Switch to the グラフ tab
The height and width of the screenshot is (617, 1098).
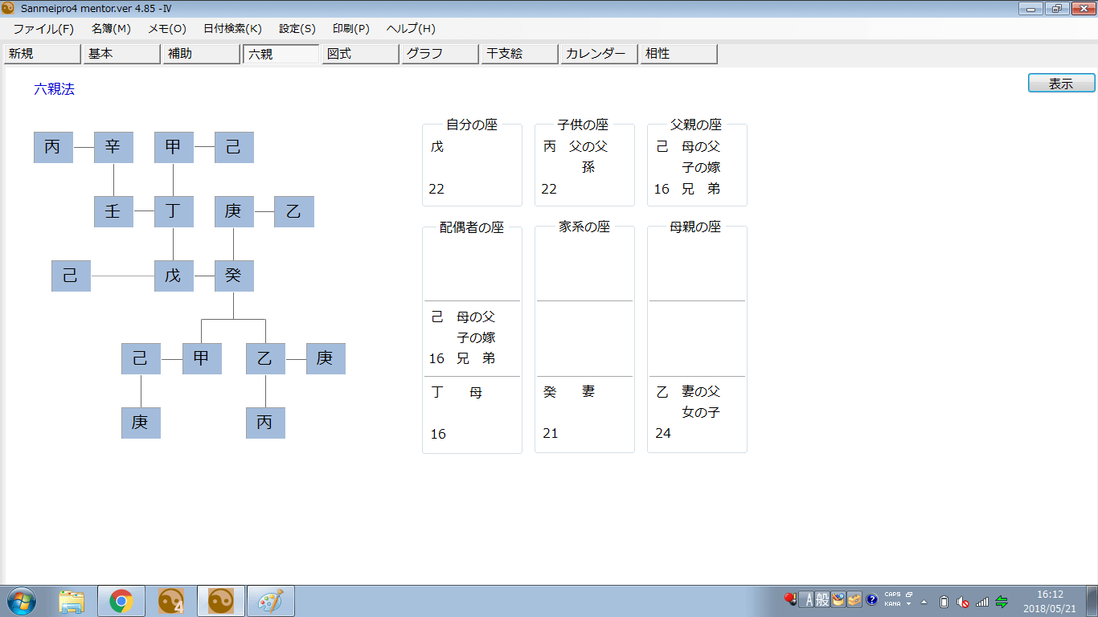[x=440, y=54]
